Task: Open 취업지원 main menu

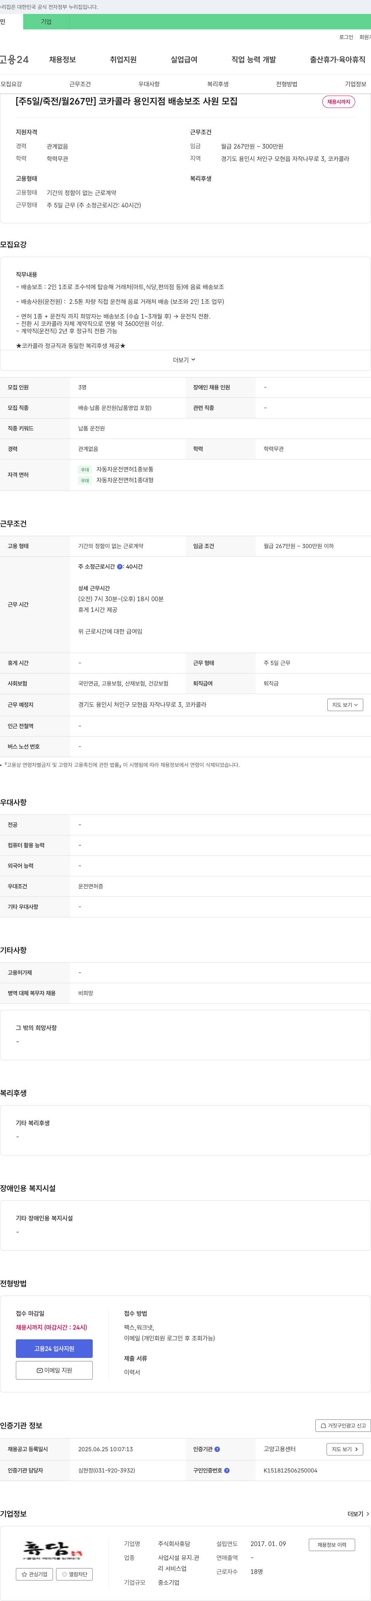Action: point(123,60)
